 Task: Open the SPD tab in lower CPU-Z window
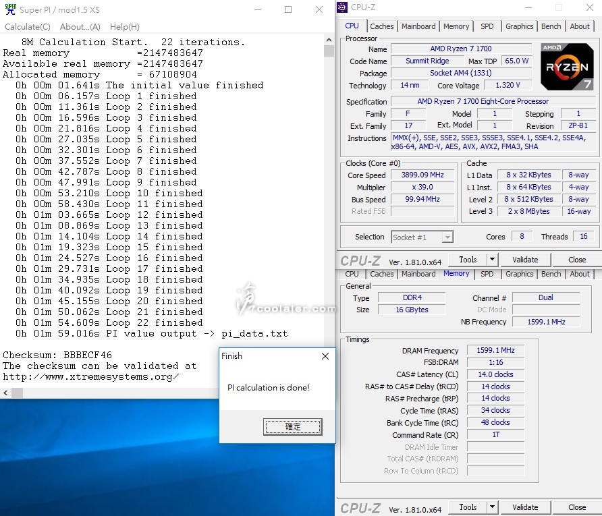coord(487,274)
